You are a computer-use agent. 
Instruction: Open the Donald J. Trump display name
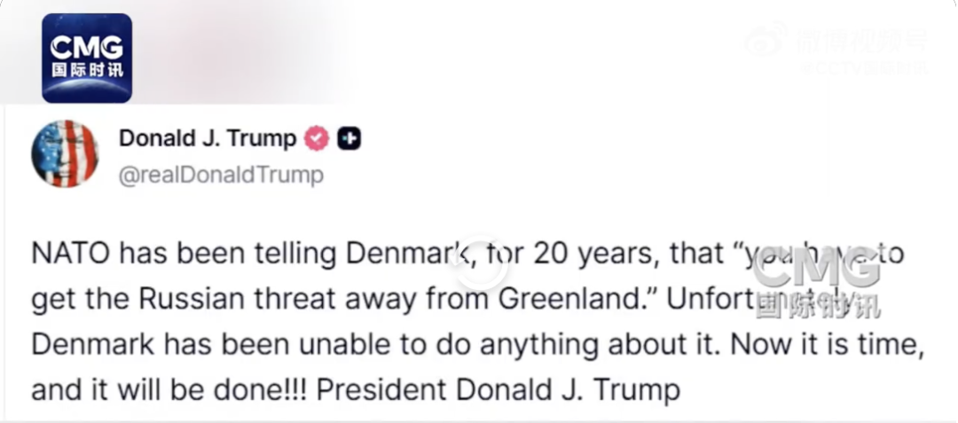click(x=208, y=138)
